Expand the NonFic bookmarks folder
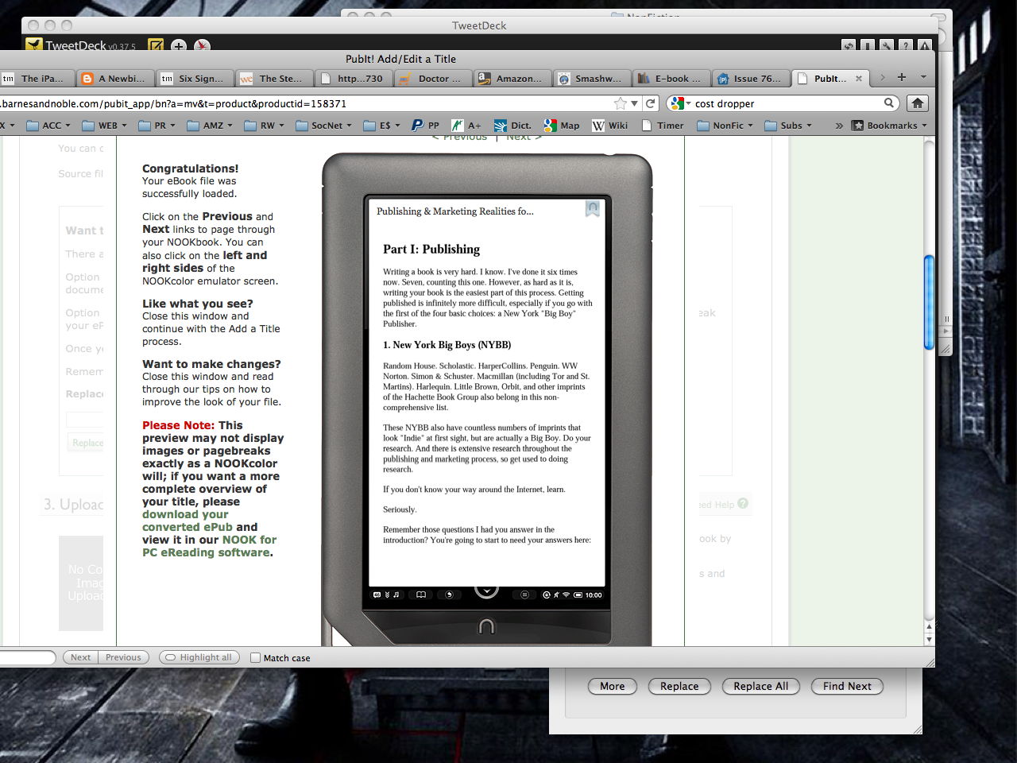 [x=725, y=126]
